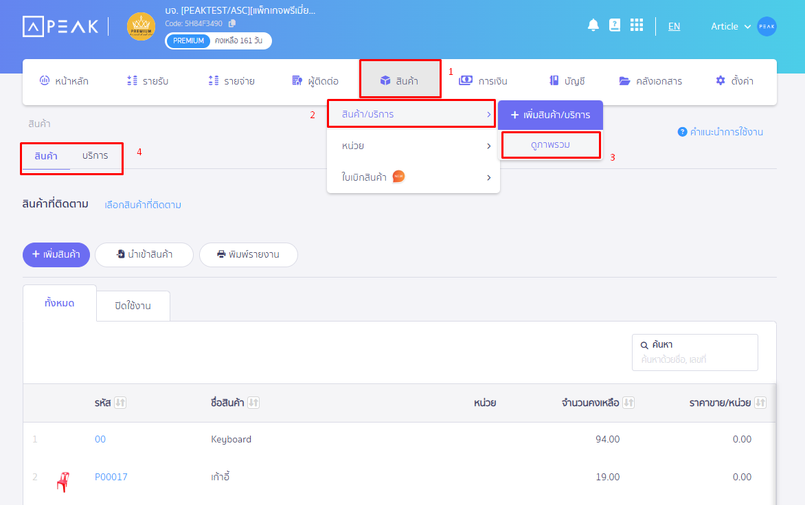This screenshot has height=505, width=805.
Task: Sort by ชื่อสินค้า column sort icon
Action: [253, 403]
